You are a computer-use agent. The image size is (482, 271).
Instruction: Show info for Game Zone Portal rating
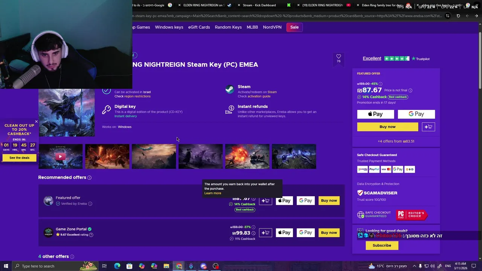click(91, 235)
